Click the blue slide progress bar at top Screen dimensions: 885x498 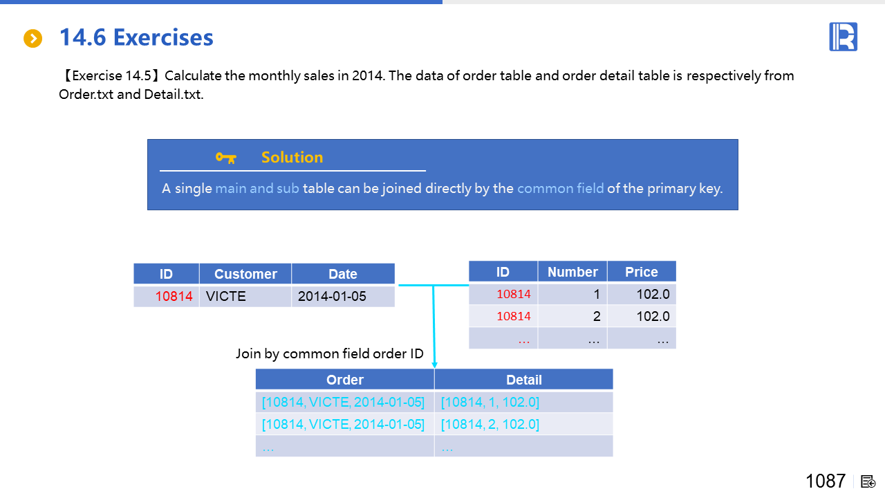tap(221, 2)
